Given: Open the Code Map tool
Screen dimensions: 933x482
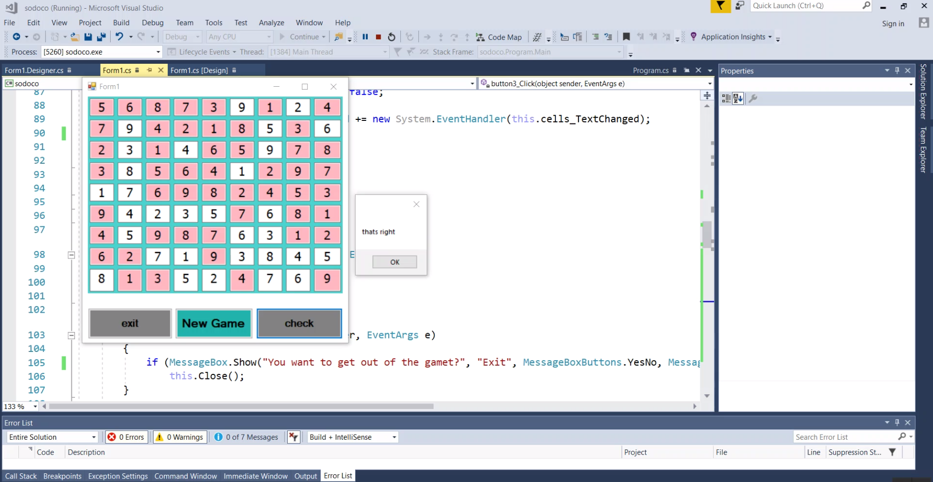Looking at the screenshot, I should point(499,37).
